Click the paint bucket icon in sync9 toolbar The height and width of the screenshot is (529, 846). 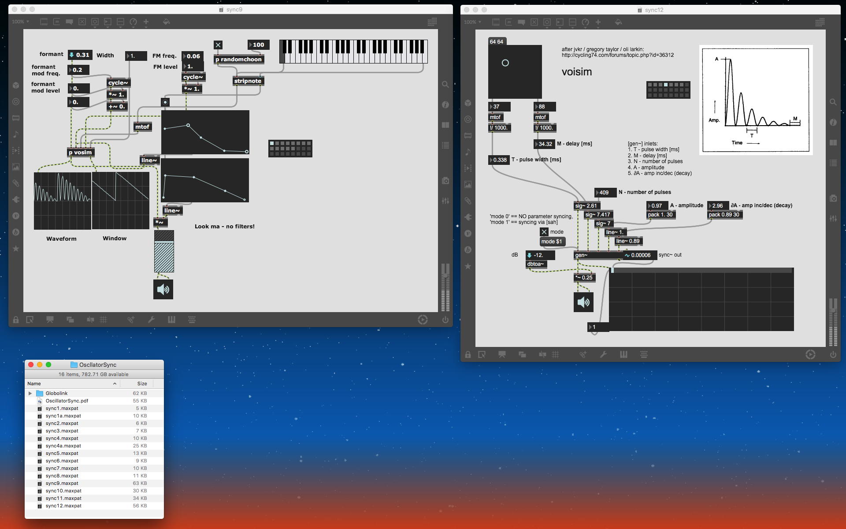coord(166,22)
